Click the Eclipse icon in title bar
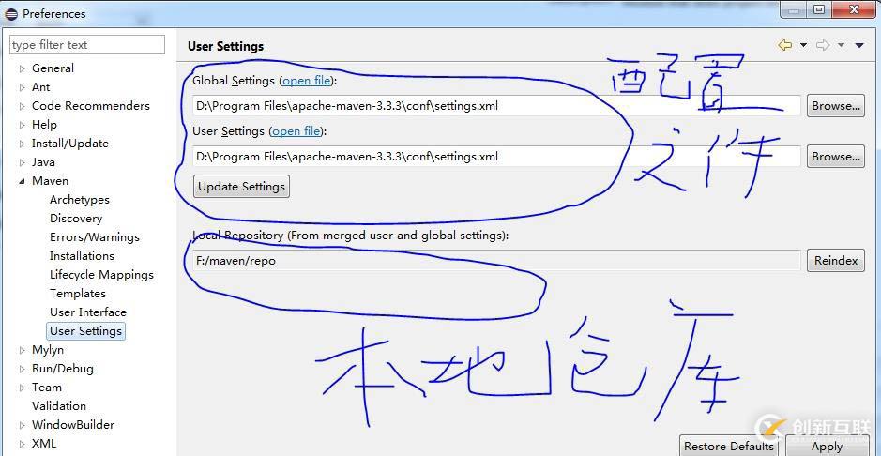 (x=11, y=13)
